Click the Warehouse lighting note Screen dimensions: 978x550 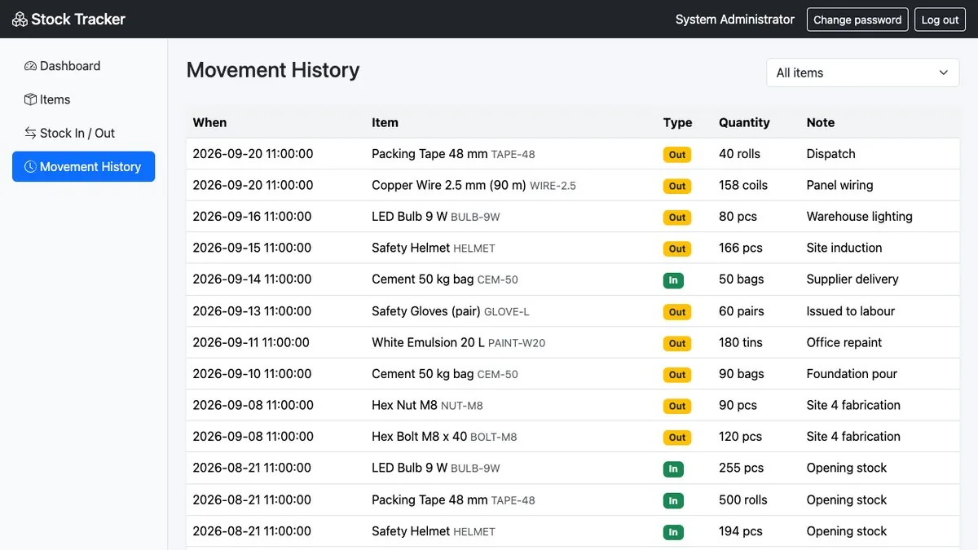pos(859,216)
